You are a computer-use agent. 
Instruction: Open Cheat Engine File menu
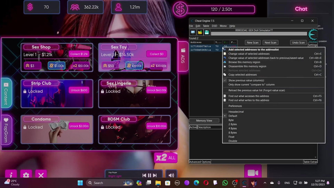point(191,26)
